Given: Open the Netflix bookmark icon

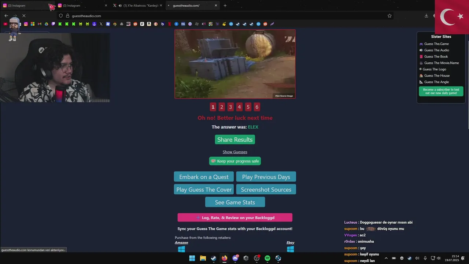Looking at the screenshot, I should [x=169, y=24].
